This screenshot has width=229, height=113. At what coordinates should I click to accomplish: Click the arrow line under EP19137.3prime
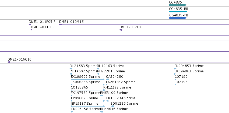coord(88,106)
